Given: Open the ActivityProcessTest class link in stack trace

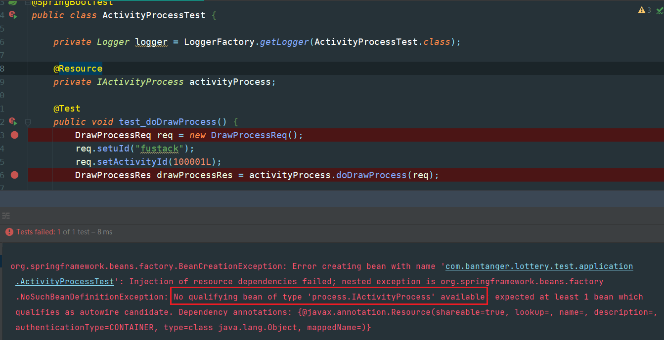Looking at the screenshot, I should tap(65, 282).
